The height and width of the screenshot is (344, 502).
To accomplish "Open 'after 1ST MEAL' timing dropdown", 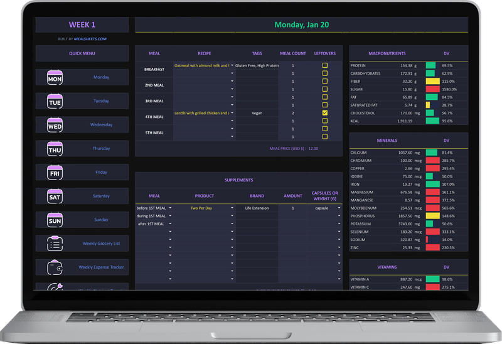I will (x=170, y=223).
